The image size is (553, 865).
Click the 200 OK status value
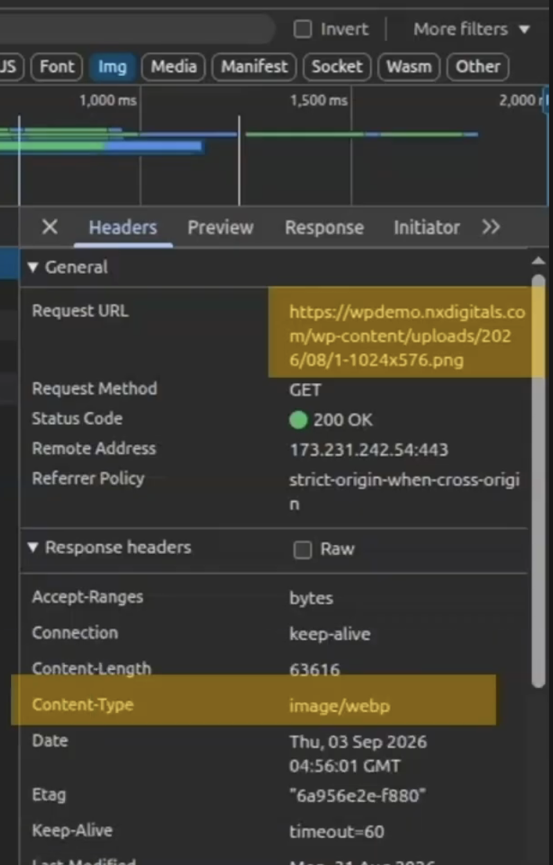click(x=343, y=420)
